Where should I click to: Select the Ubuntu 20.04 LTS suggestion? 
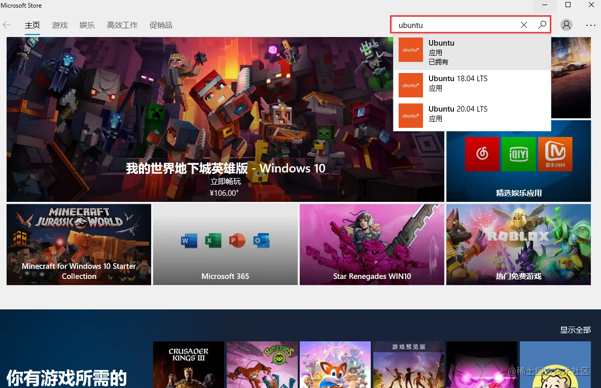pyautogui.click(x=472, y=116)
